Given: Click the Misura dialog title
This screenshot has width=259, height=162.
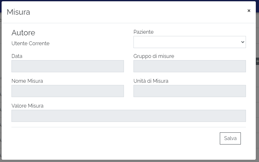Looking at the screenshot, I should pos(18,12).
